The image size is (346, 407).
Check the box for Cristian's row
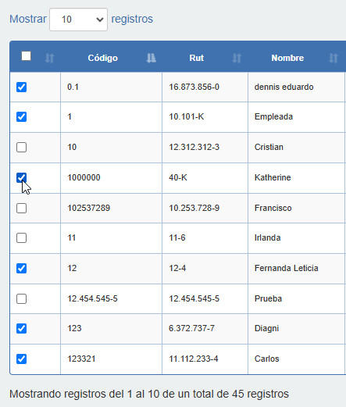tap(21, 147)
